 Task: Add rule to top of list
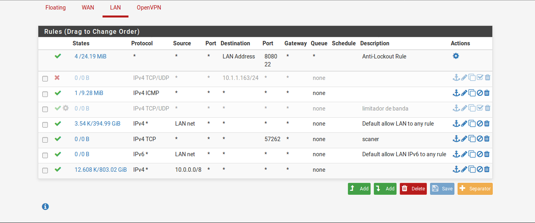(359, 189)
